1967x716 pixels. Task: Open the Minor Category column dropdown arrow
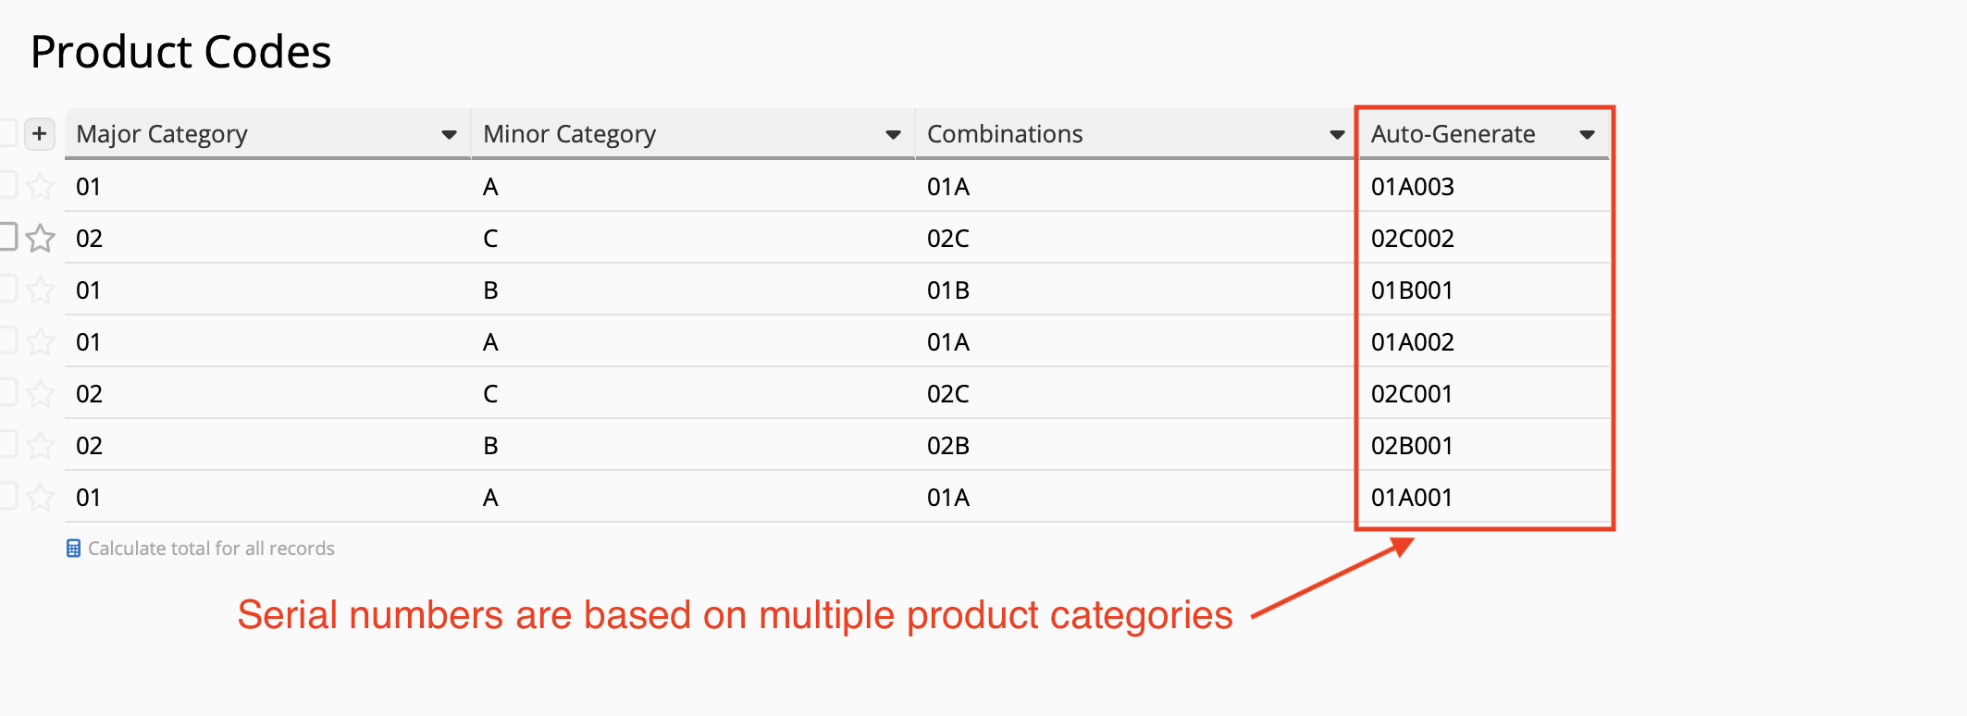pyautogui.click(x=893, y=135)
